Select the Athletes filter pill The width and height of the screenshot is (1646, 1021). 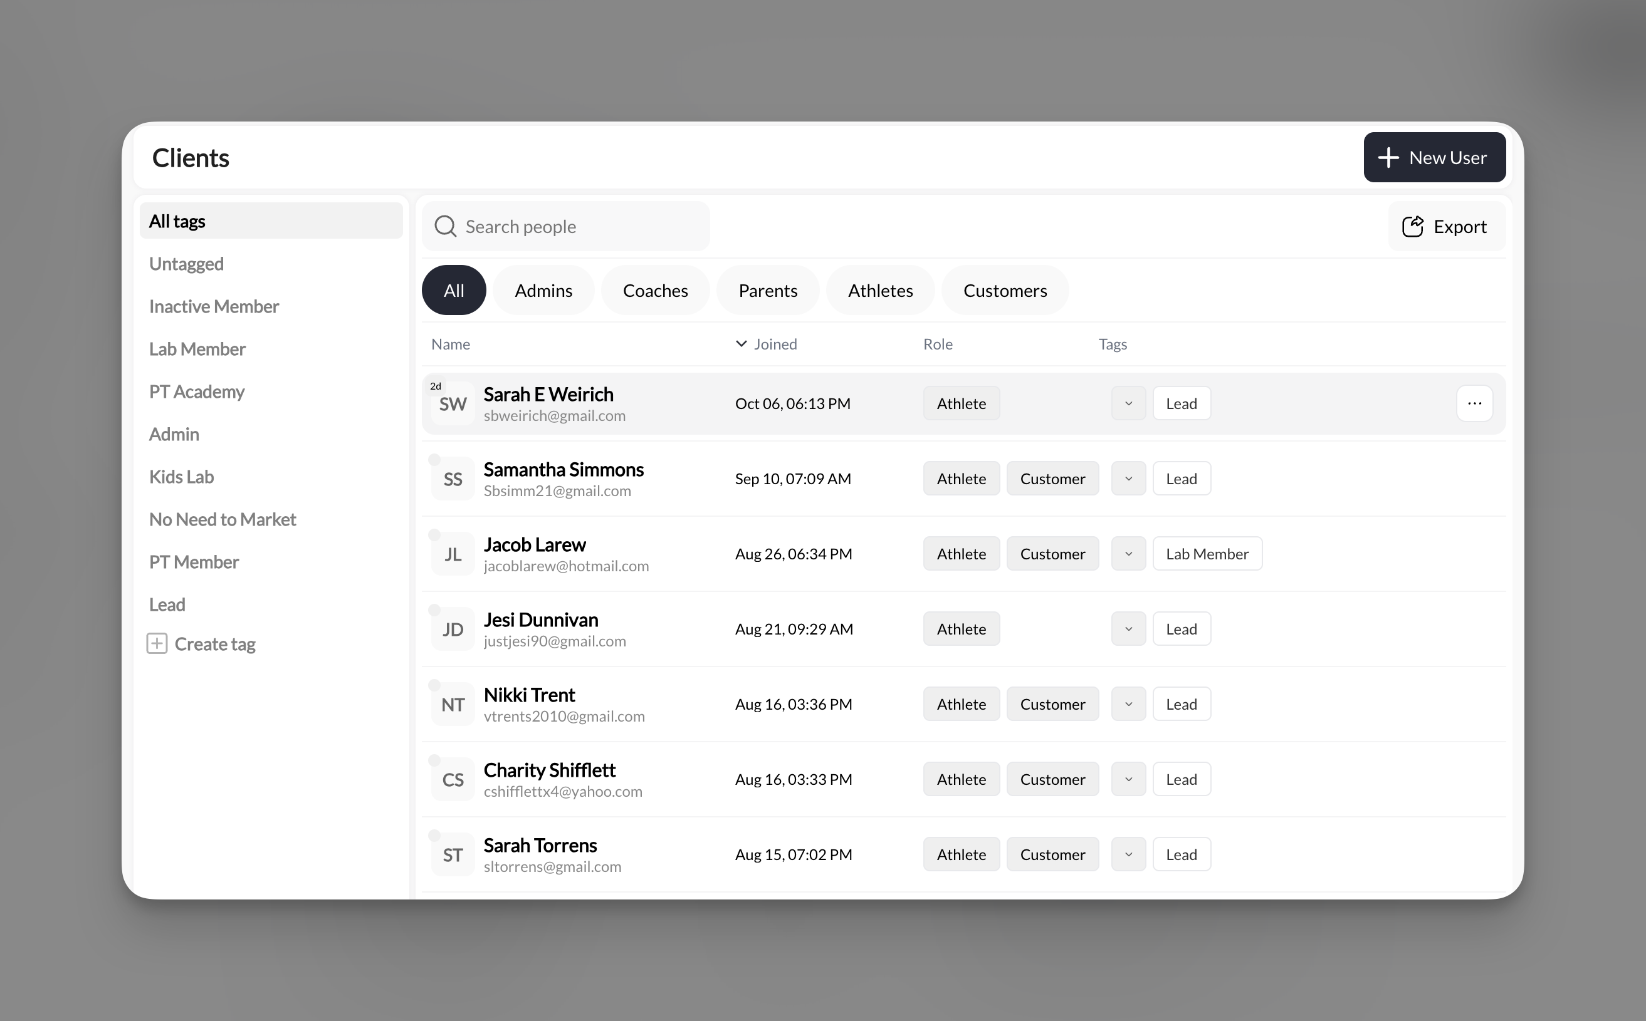point(880,289)
